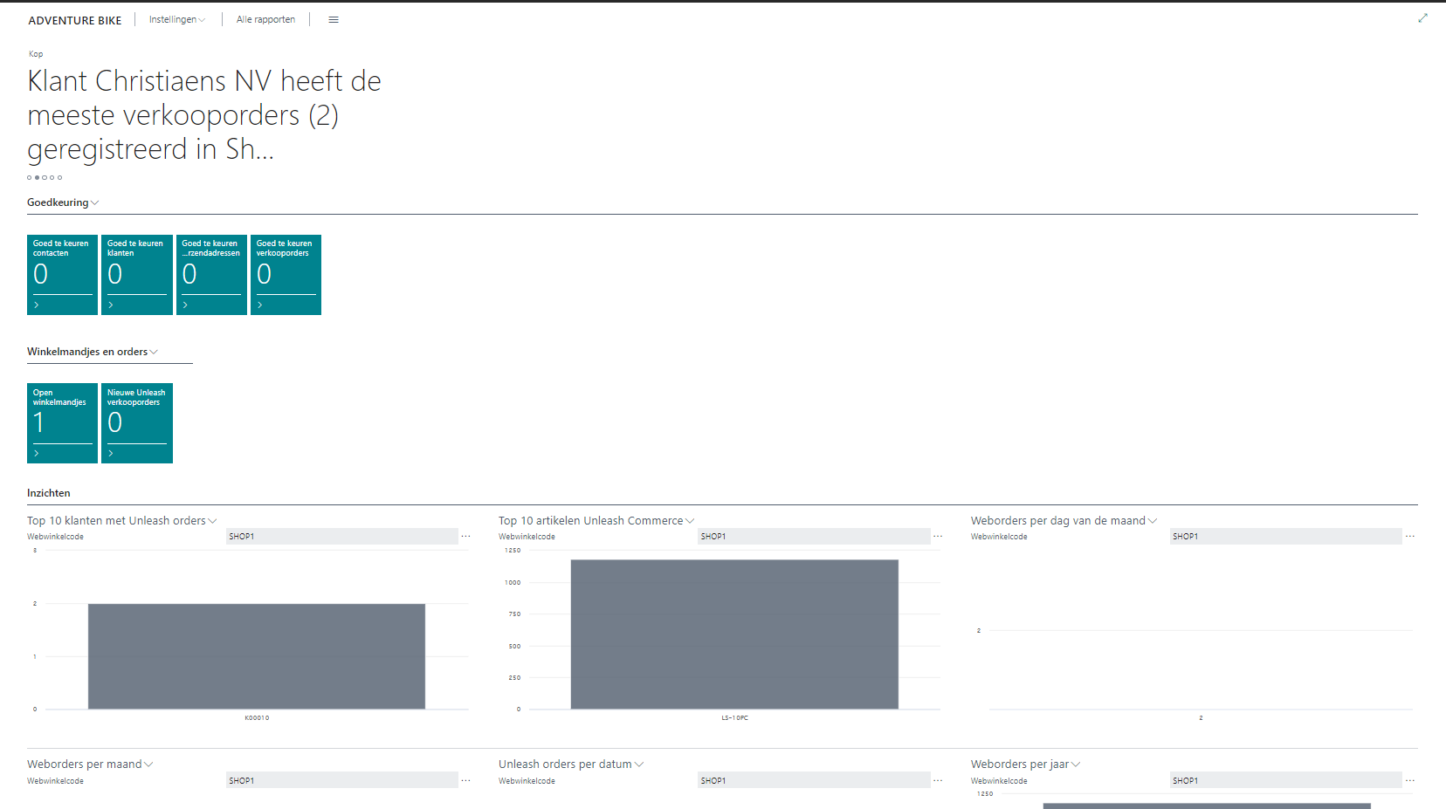The width and height of the screenshot is (1446, 809).
Task: Open options ellipsis for Weborders per maand chart
Action: click(466, 781)
